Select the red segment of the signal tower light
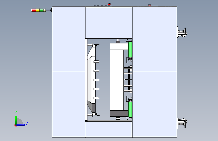The height and width of the screenshot is (141, 218). [34, 10]
